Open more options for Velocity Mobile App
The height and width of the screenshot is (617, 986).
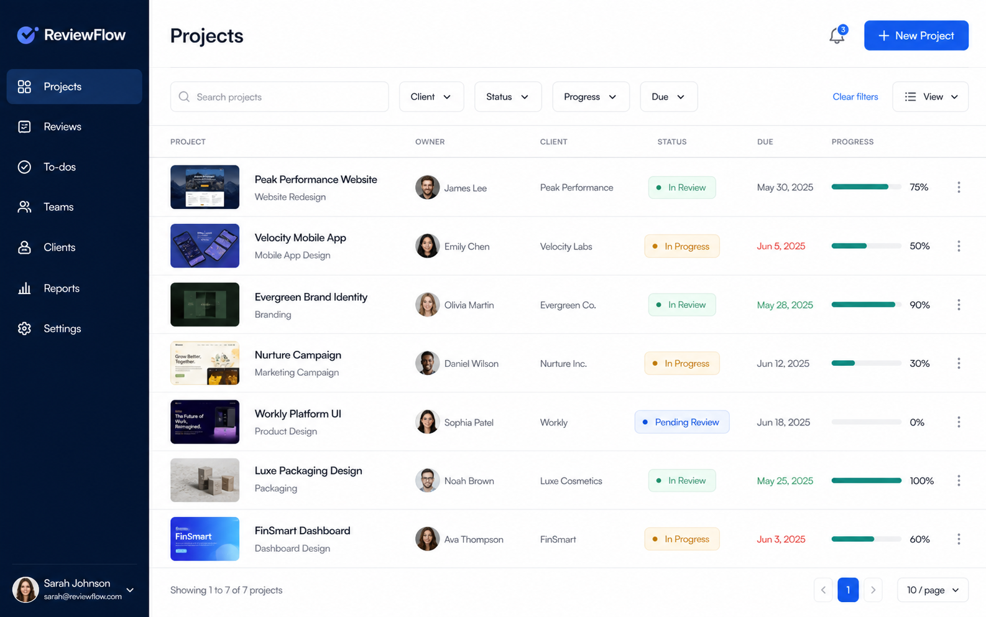click(x=959, y=246)
